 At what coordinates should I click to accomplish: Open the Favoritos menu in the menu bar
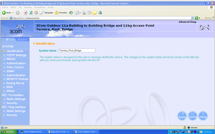coord(28,7)
